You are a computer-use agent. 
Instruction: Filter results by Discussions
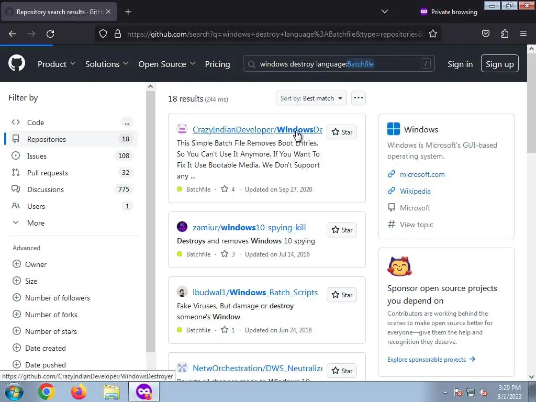[72, 189]
